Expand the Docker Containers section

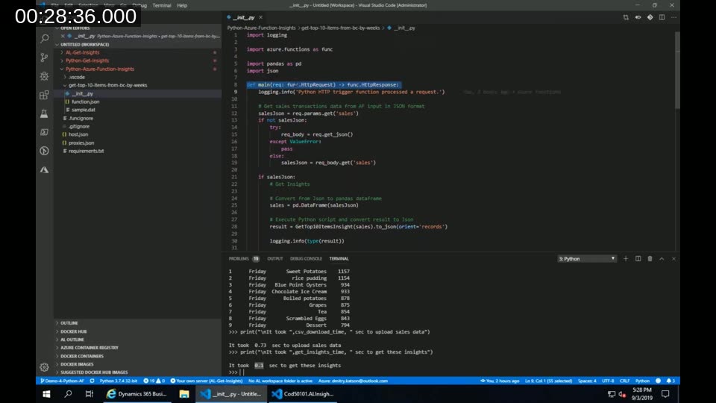click(82, 356)
